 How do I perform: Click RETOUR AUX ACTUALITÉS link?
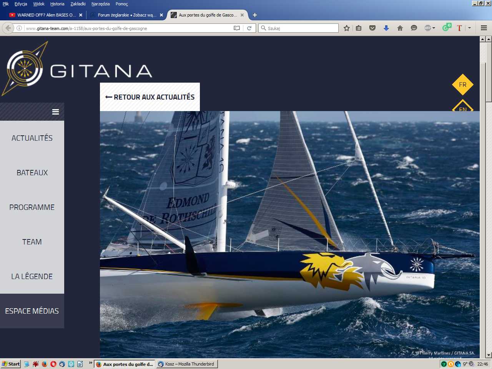pyautogui.click(x=150, y=97)
